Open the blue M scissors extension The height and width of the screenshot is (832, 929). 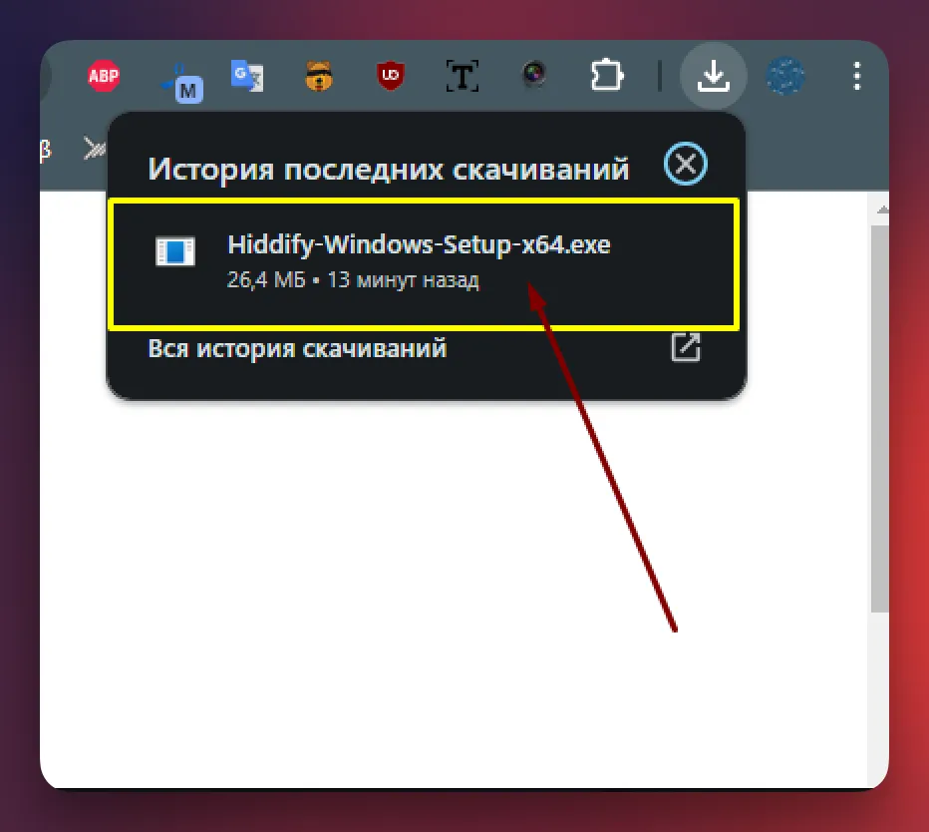pyautogui.click(x=182, y=83)
